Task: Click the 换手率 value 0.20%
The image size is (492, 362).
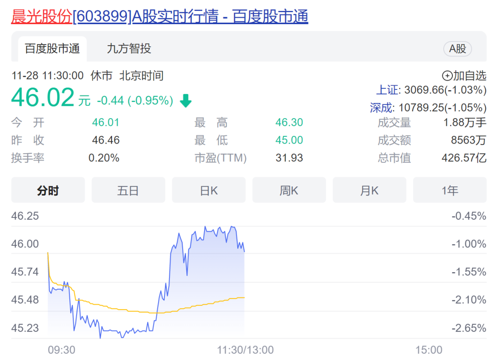Action: (104, 158)
